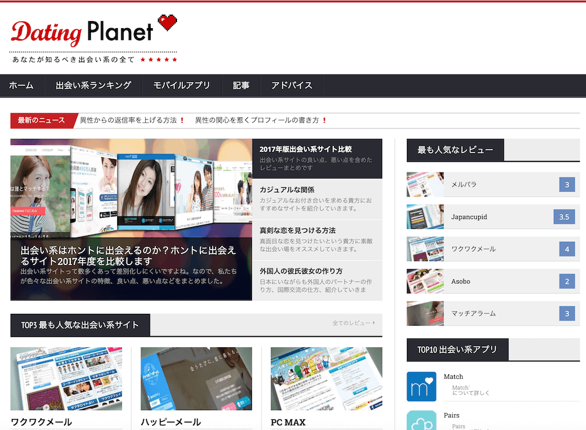Select the カジュアルな関係 slider tab
This screenshot has width=586, height=430.
point(317,199)
